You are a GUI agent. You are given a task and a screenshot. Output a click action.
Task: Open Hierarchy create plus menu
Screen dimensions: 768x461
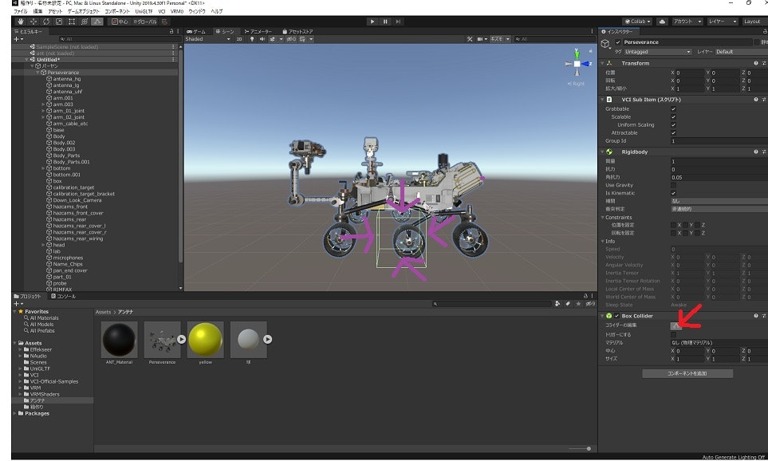[18, 39]
